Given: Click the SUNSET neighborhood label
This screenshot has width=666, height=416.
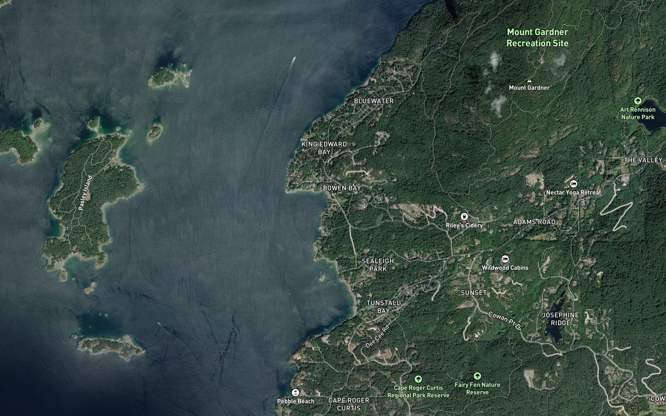Looking at the screenshot, I should click(474, 293).
